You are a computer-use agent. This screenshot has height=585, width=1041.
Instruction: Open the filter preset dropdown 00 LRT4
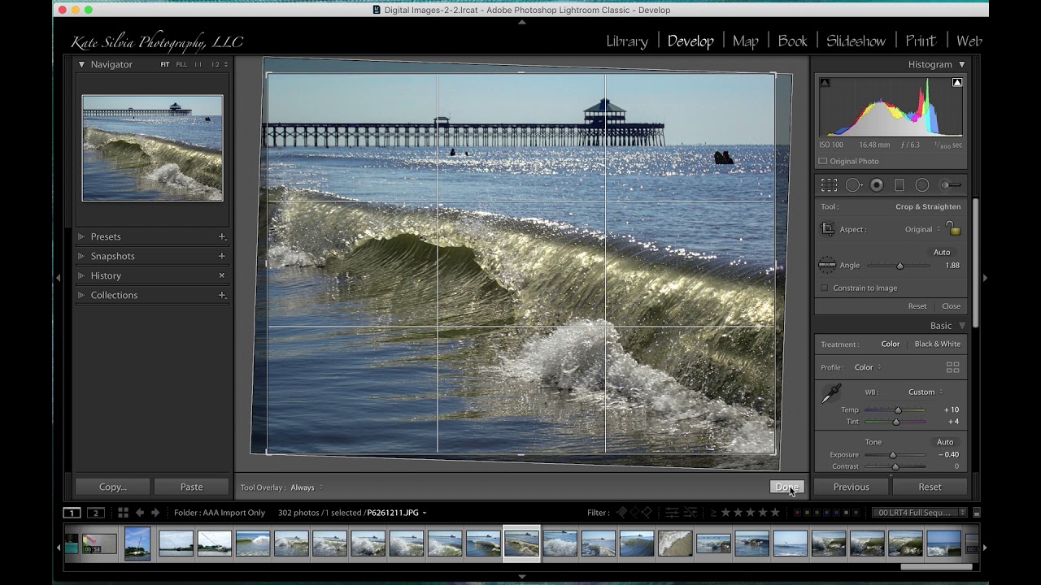pyautogui.click(x=920, y=513)
